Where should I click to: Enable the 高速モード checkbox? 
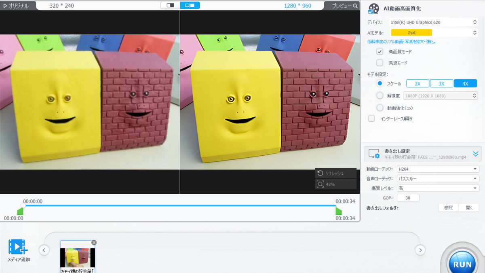coord(379,62)
